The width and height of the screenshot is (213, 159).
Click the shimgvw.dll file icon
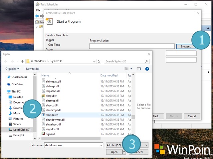tap(43, 82)
